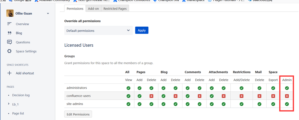The image size is (299, 120).
Task: Click confluence-users Comments Add check icon
Action: tap(188, 96)
